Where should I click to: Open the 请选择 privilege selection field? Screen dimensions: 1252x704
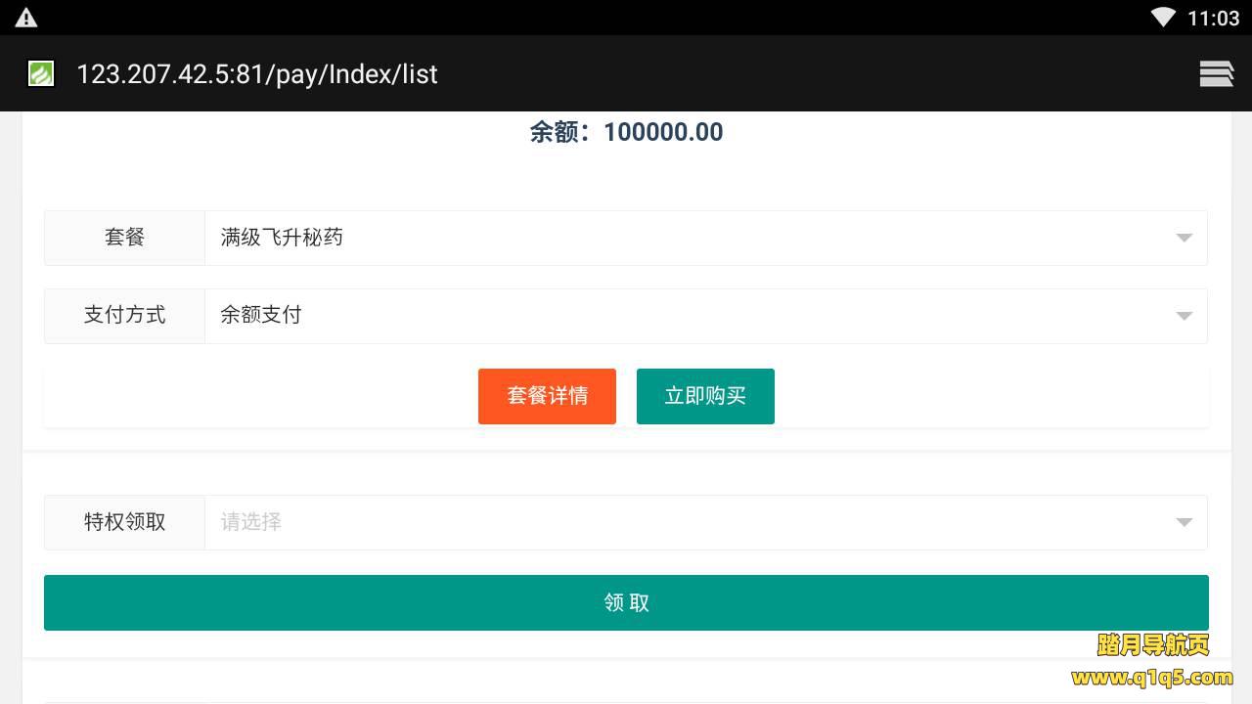click(685, 522)
